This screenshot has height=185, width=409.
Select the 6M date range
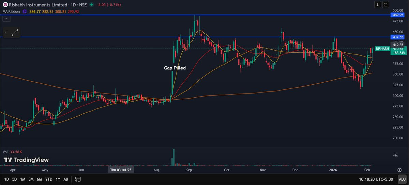[40, 179]
